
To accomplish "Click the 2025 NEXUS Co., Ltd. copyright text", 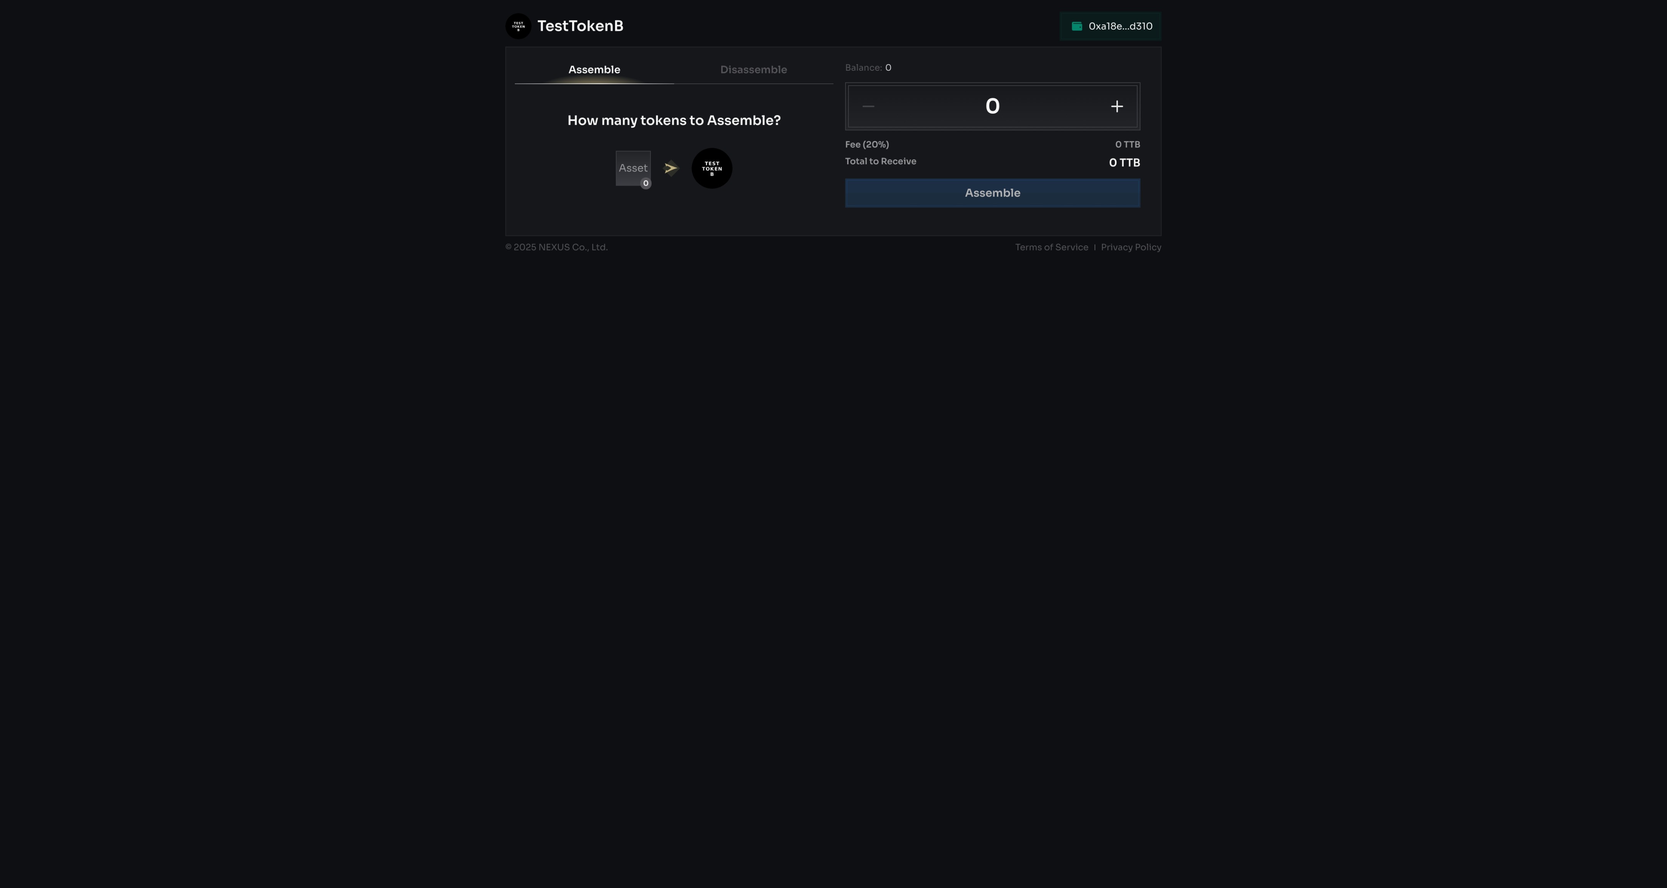I will [557, 247].
